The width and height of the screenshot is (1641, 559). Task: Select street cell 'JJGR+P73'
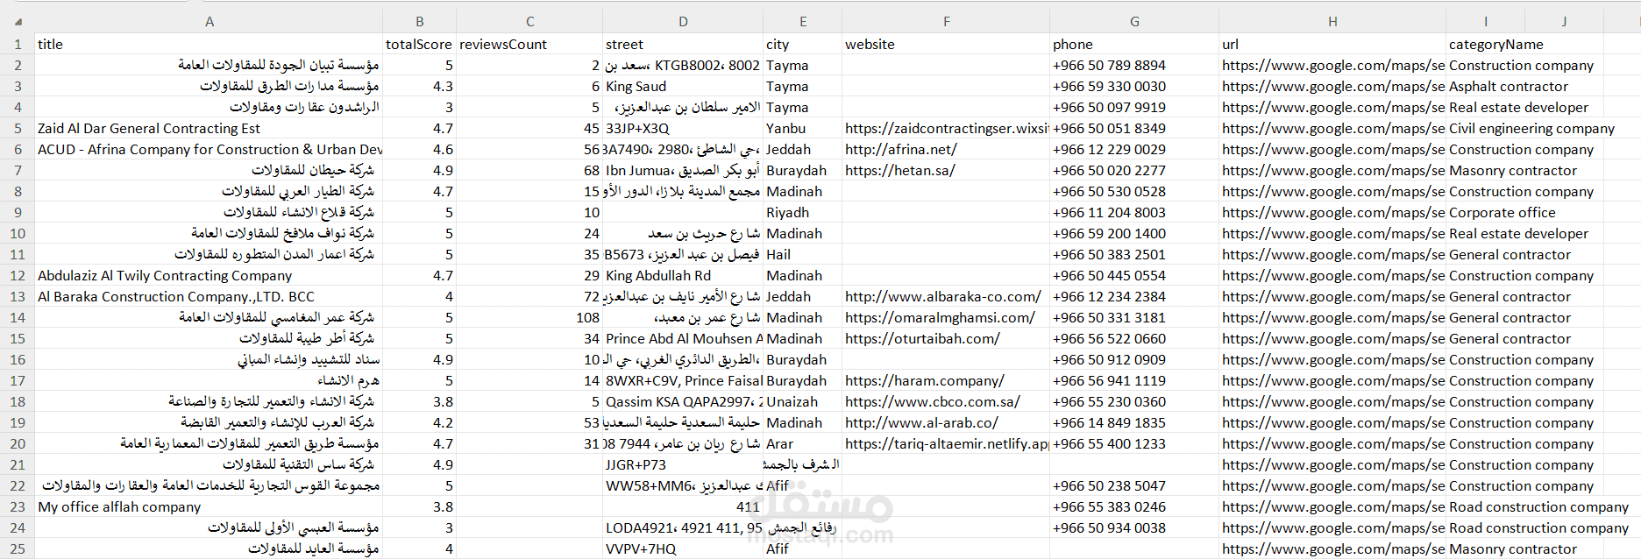pos(683,464)
